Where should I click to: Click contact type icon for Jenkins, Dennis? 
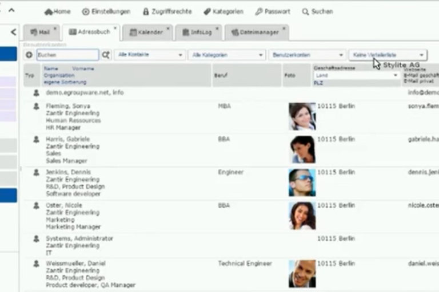(x=36, y=172)
